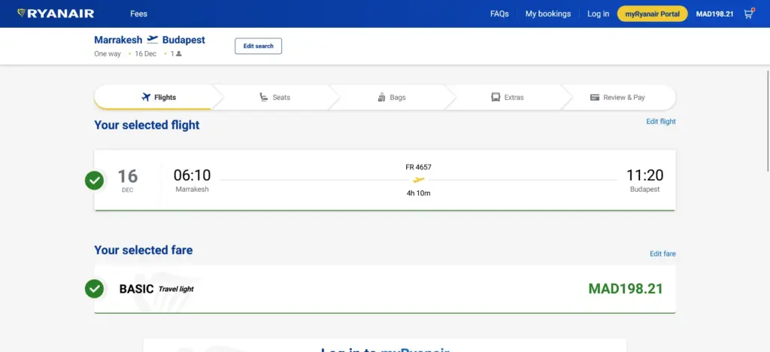770x352 pixels.
Task: Click the One way trip label
Action: pos(108,54)
